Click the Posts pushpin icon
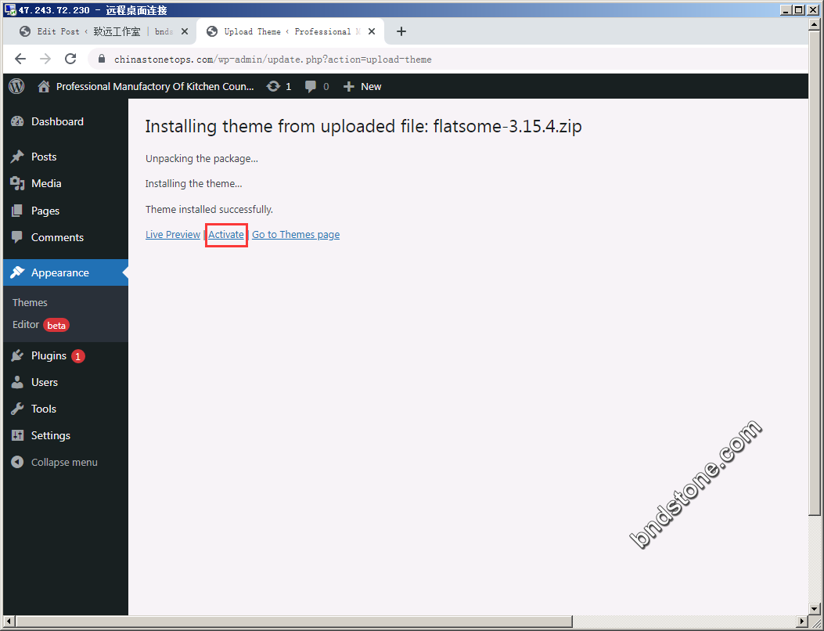 [x=17, y=157]
